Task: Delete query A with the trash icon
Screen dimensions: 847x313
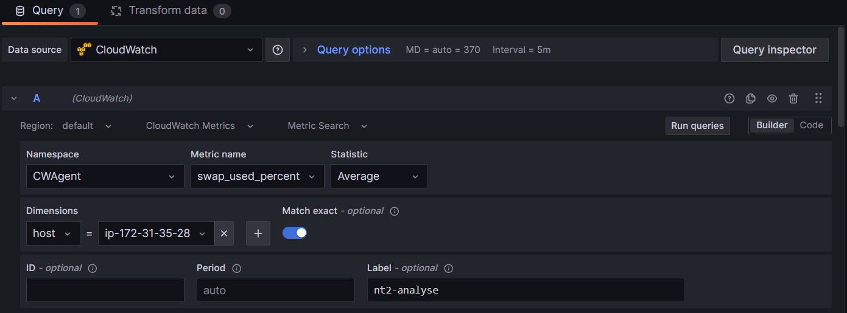Action: point(793,98)
